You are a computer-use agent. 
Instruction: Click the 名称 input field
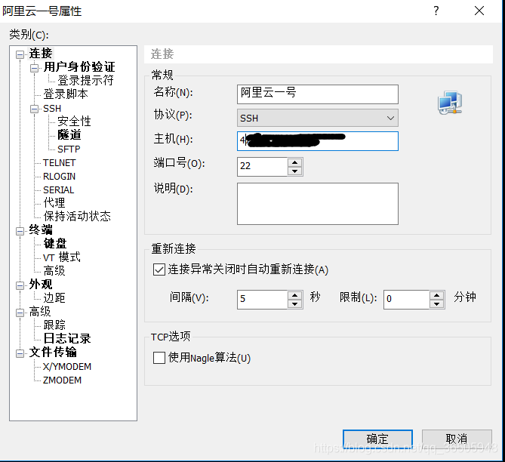tap(318, 94)
